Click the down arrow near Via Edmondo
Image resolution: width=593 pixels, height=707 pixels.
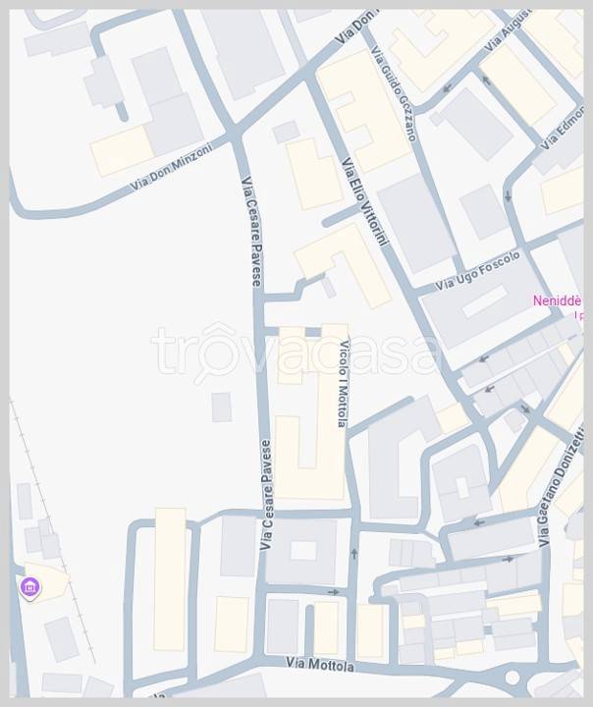(509, 196)
